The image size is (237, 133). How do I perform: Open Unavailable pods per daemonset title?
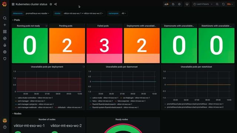[x=122, y=66]
